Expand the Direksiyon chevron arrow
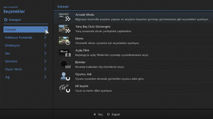 (45, 46)
